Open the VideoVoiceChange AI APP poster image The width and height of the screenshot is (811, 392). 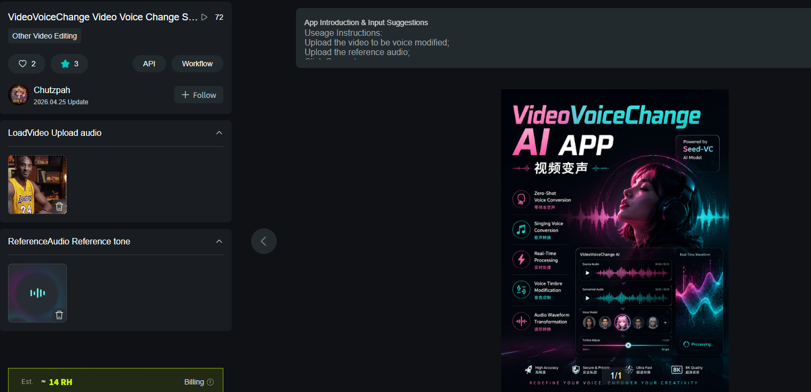615,241
